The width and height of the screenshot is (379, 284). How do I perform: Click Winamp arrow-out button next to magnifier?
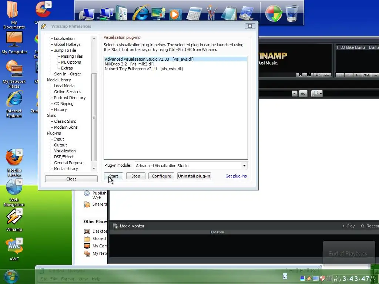[x=318, y=75]
